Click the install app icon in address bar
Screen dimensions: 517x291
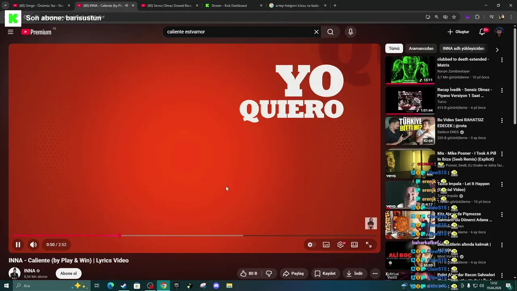click(x=428, y=17)
